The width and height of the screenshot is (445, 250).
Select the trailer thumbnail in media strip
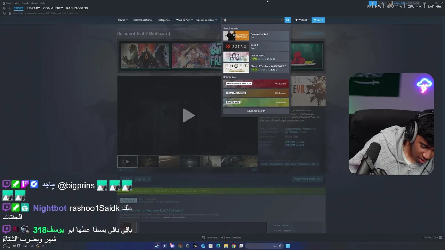tap(127, 161)
